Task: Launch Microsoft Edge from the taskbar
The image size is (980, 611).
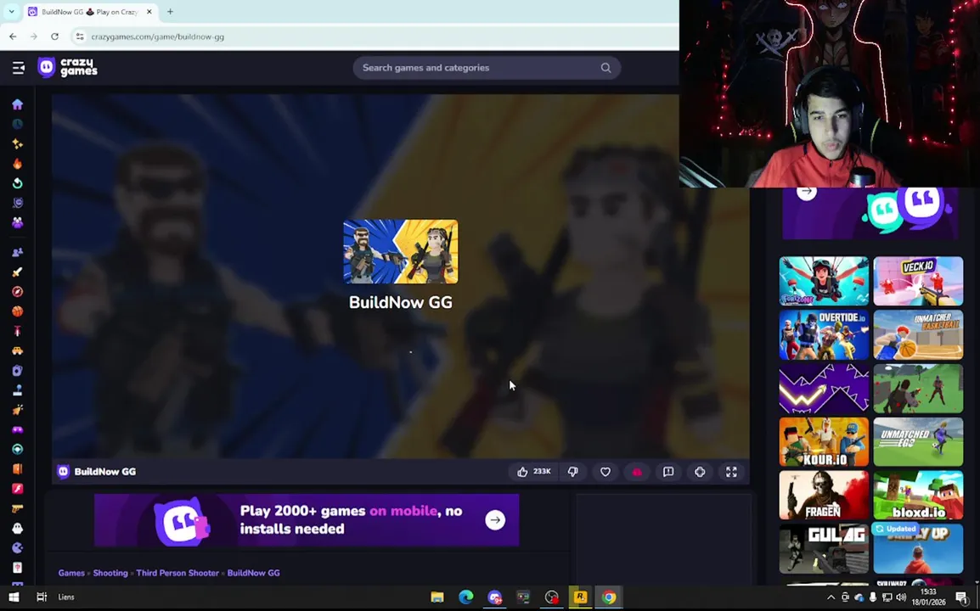Action: 465,597
